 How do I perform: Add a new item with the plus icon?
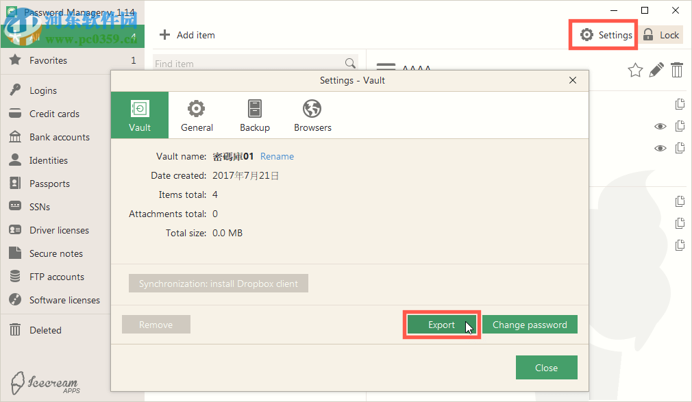[186, 35]
